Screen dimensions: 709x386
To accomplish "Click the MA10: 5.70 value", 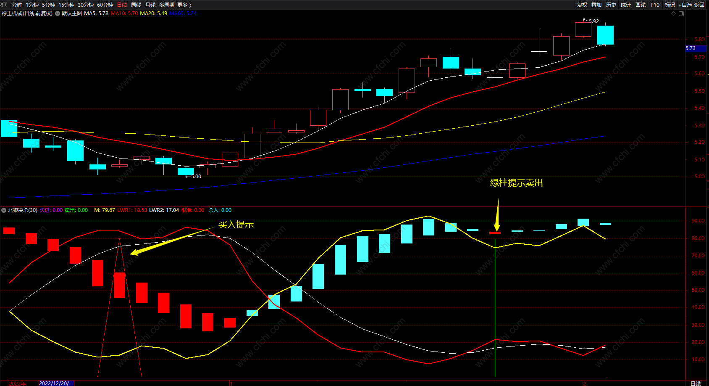I will tap(124, 13).
